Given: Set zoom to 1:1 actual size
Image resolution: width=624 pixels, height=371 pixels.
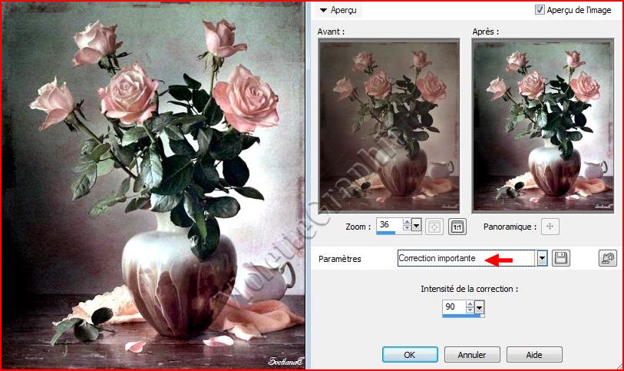Looking at the screenshot, I should point(457,227).
